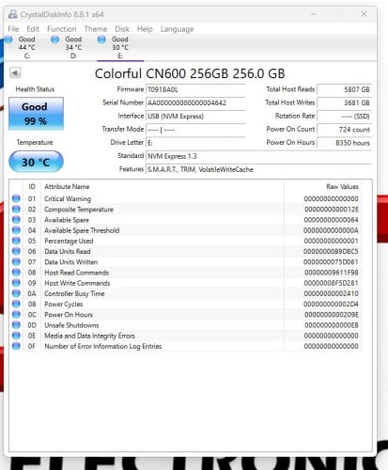The width and height of the screenshot is (388, 470).
Task: Open the Language menu
Action: click(177, 29)
